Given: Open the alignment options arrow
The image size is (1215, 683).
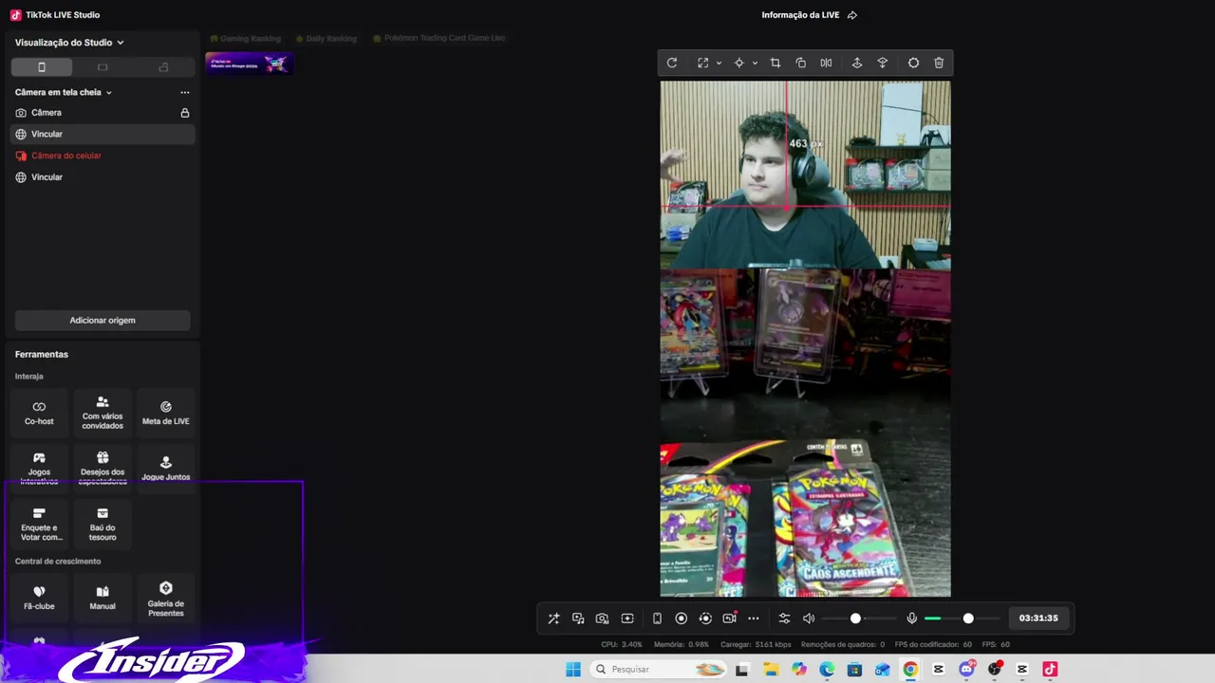Looking at the screenshot, I should point(755,63).
